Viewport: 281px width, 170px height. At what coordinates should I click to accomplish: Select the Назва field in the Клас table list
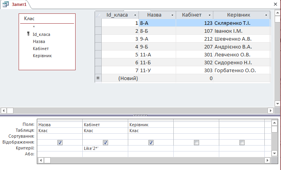pos(39,41)
